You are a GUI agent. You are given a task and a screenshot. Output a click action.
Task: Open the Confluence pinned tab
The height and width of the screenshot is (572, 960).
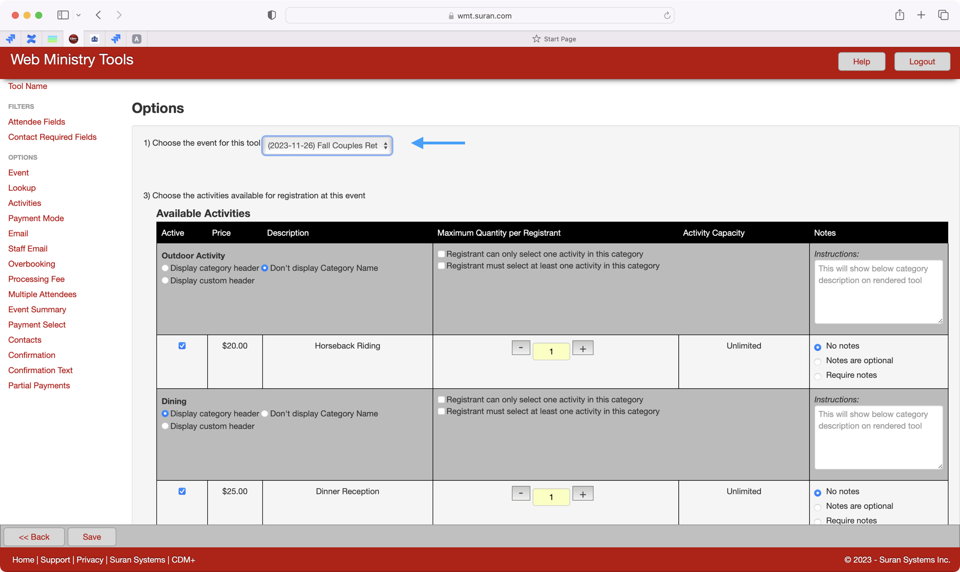31,39
